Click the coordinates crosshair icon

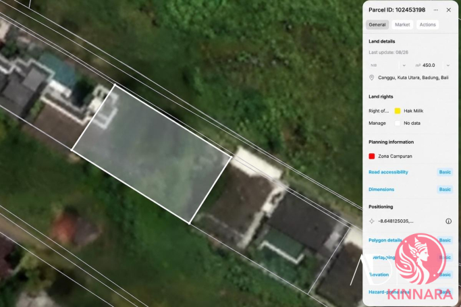point(372,221)
